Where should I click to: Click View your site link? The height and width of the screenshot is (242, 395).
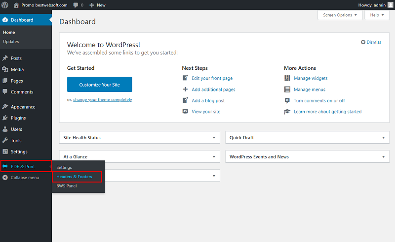point(206,112)
